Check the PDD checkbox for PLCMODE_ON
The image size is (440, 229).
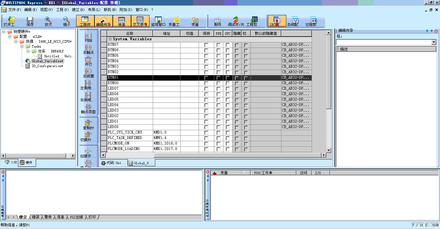tap(218, 144)
